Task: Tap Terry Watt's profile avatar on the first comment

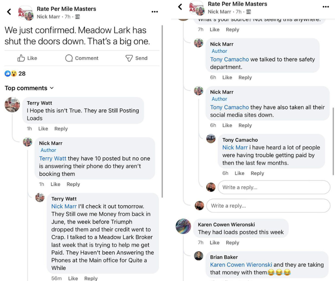Action: coord(12,105)
